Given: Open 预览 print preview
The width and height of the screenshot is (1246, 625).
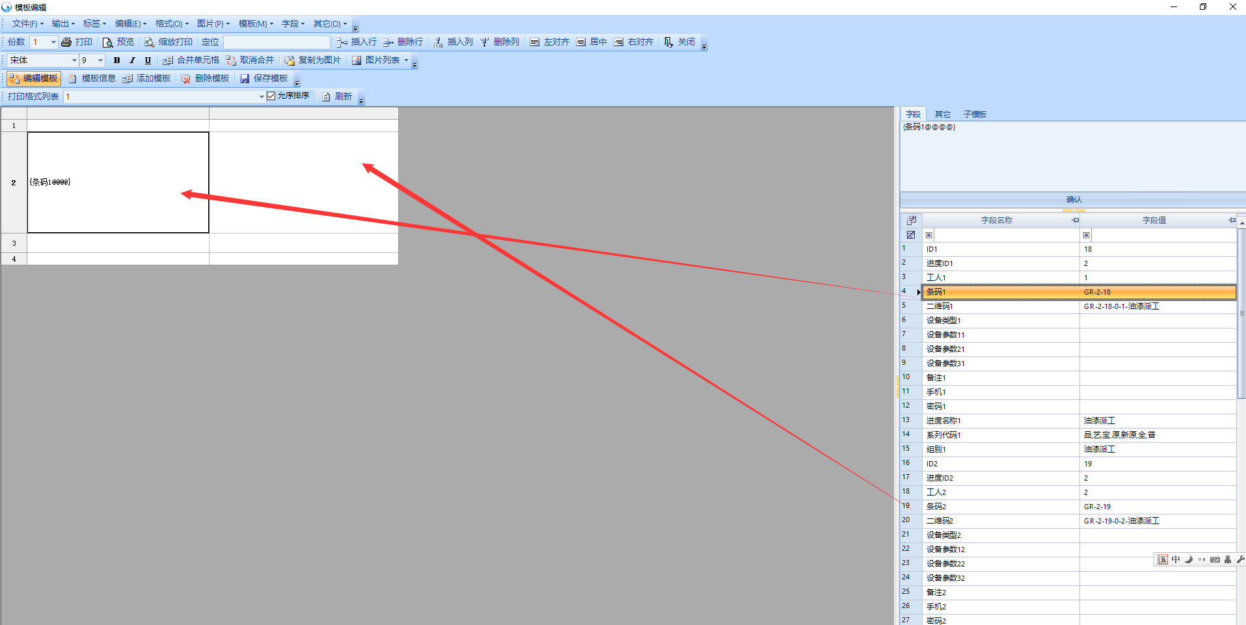Looking at the screenshot, I should coord(108,42).
